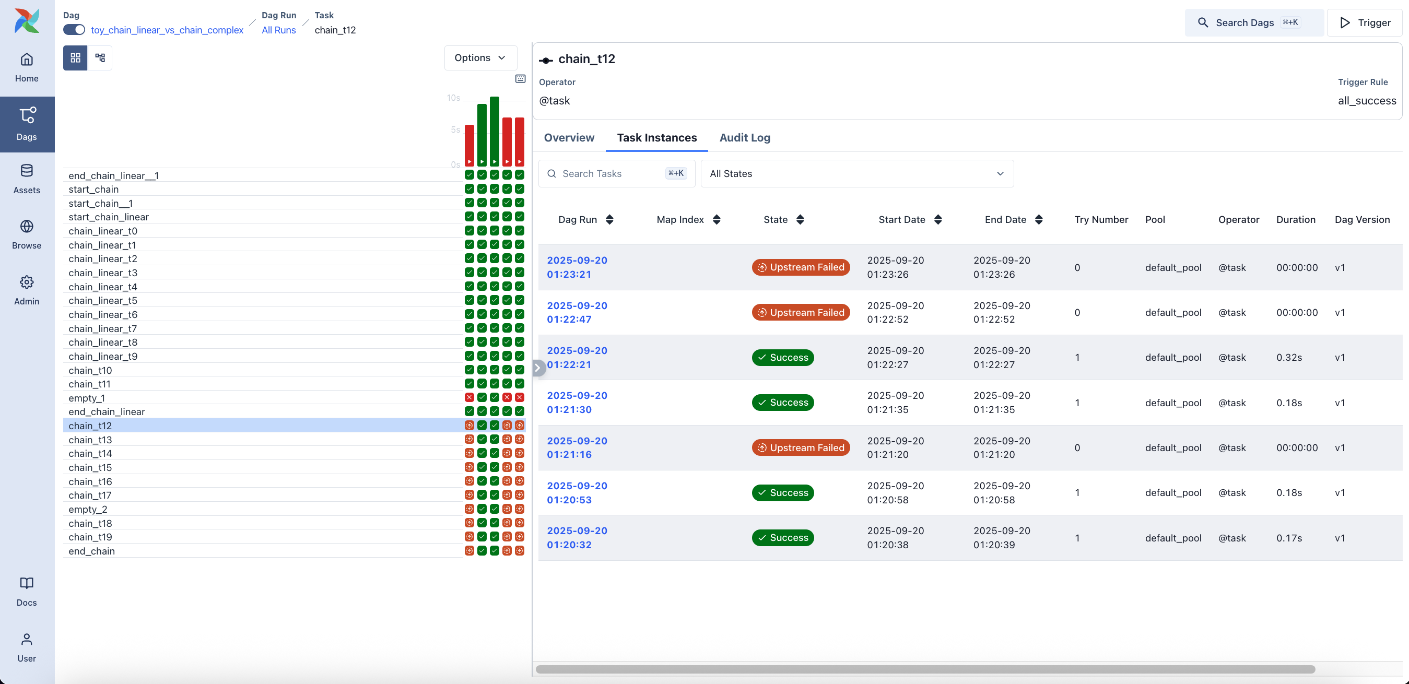1409x684 pixels.
Task: Switch to graph view of the dag
Action: tap(100, 57)
